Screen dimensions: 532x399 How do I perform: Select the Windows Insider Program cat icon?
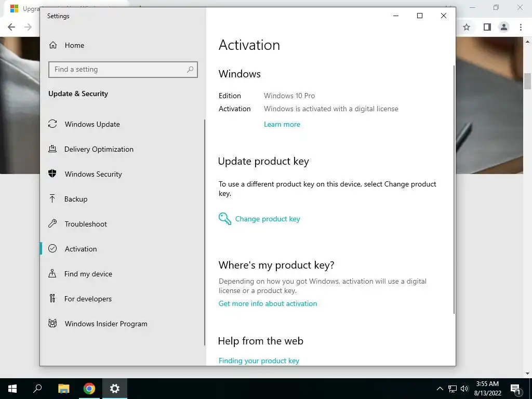(x=52, y=323)
